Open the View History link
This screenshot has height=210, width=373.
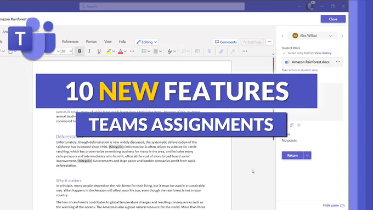tap(323, 53)
